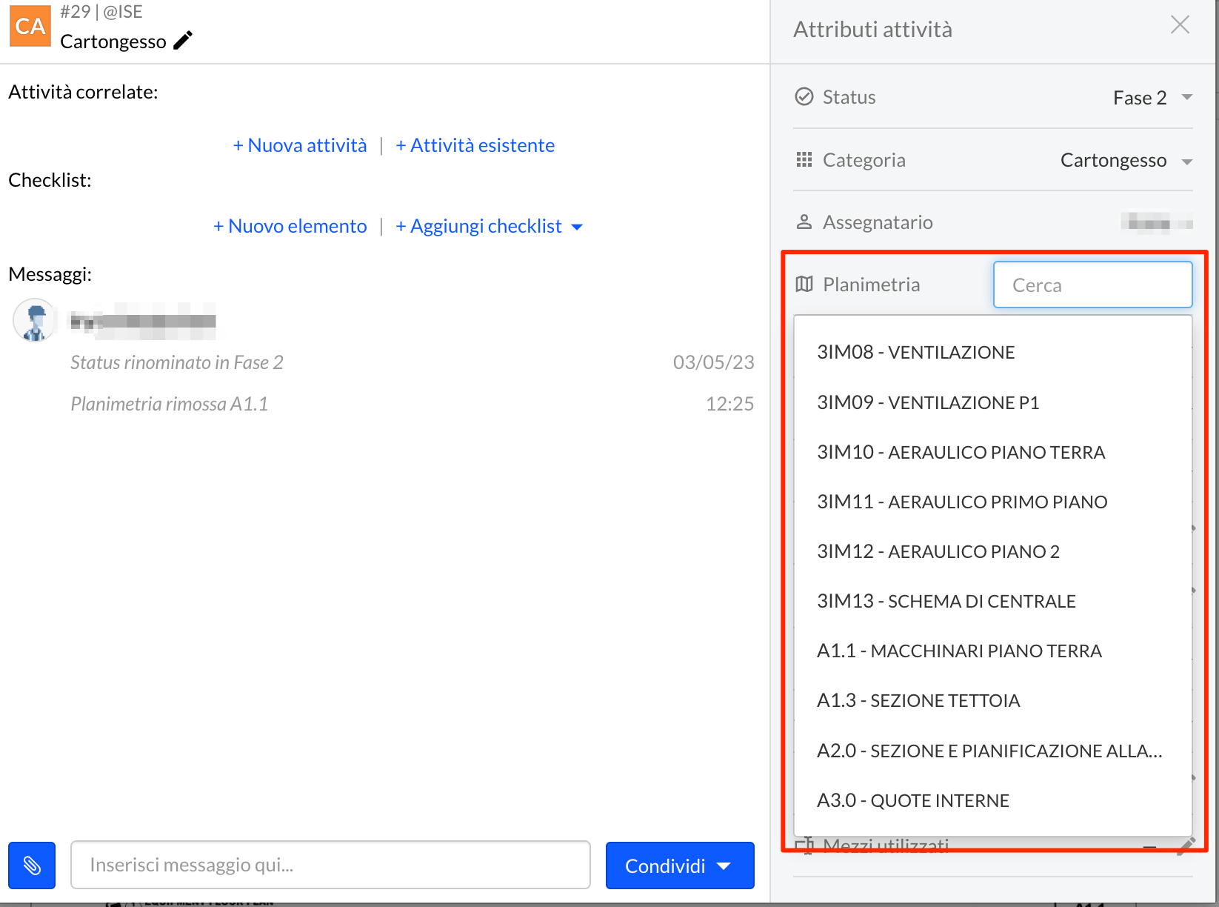Click the Planimetria map icon
This screenshot has height=907, width=1219.
(x=804, y=284)
